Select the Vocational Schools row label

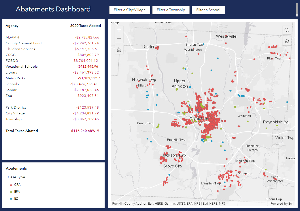[x=22, y=67]
